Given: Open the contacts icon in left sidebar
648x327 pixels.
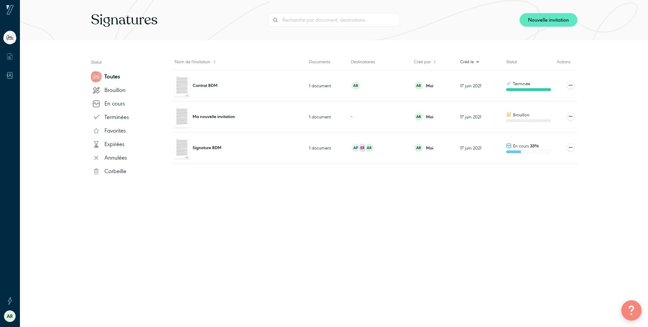Looking at the screenshot, I should (x=10, y=75).
